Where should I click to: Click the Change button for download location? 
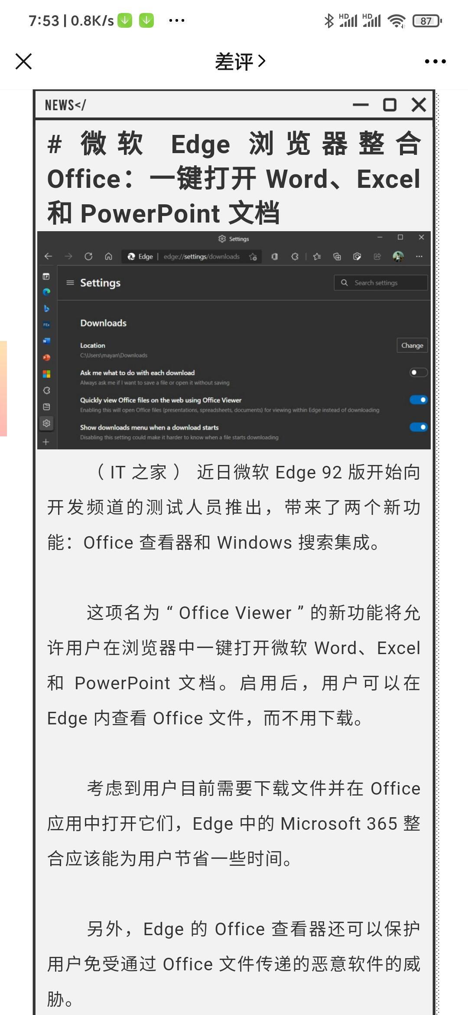pyautogui.click(x=412, y=345)
